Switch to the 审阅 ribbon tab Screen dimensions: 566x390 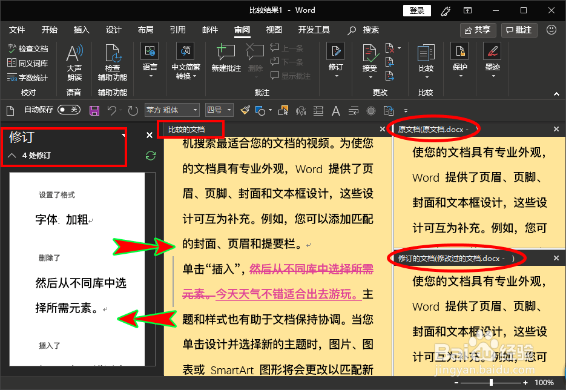coord(242,29)
